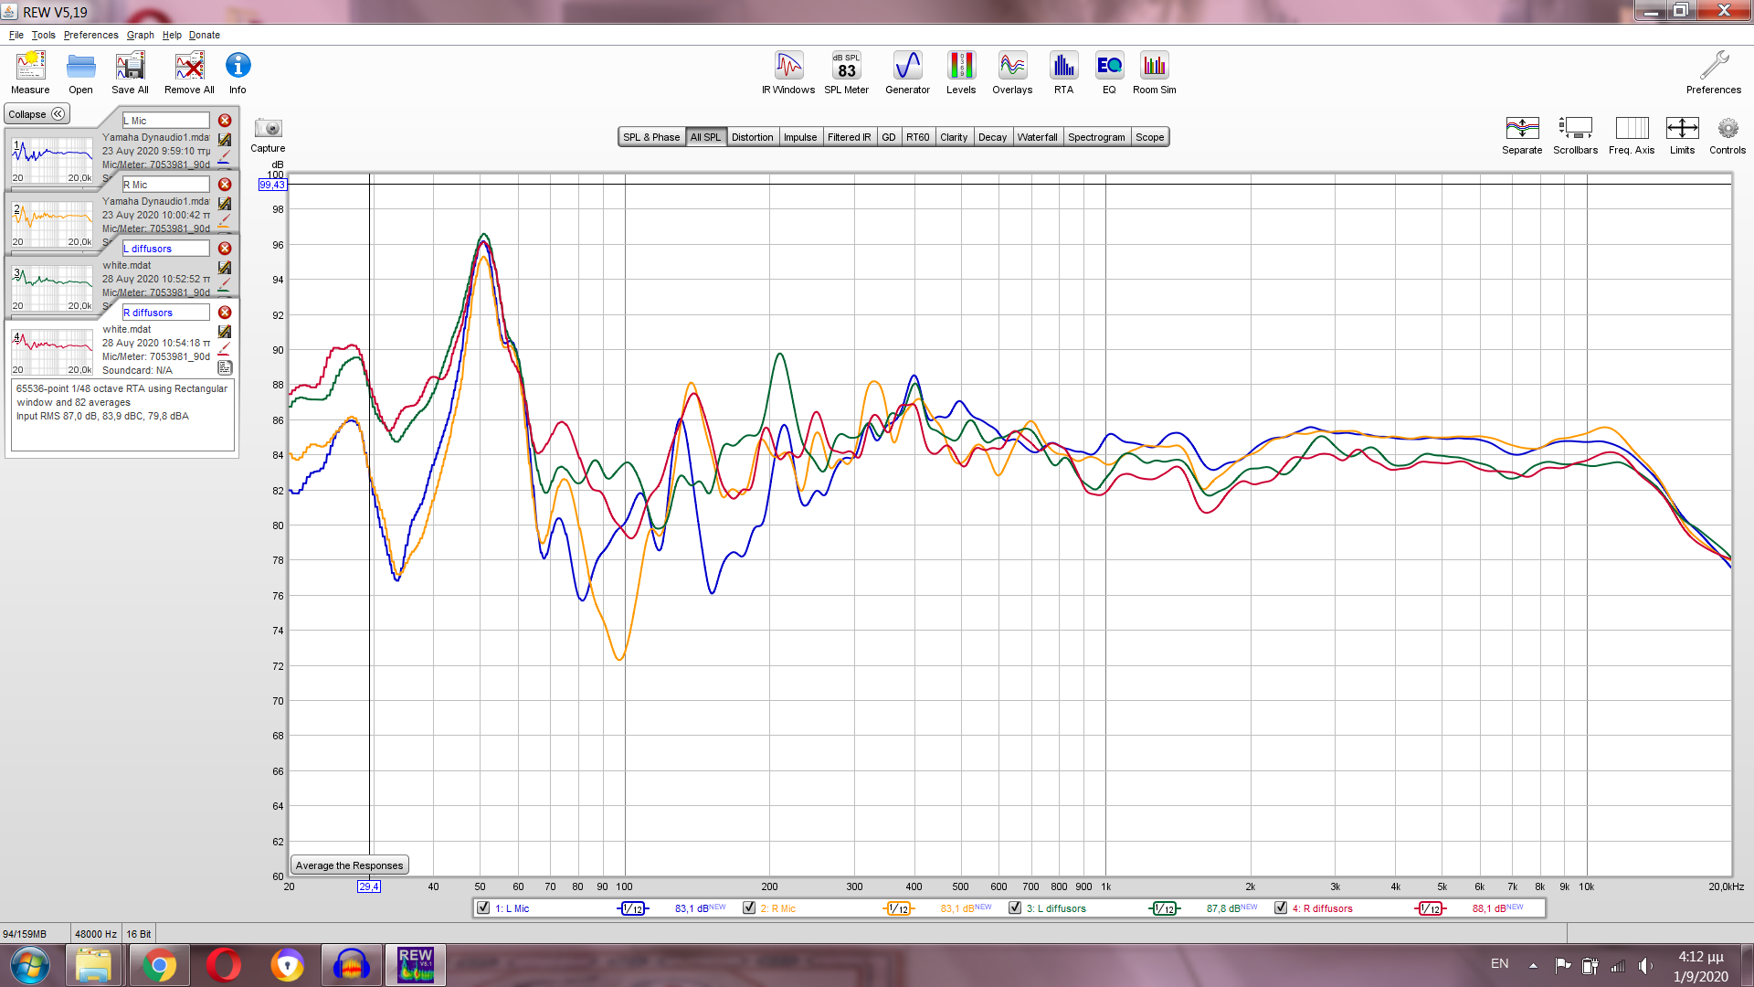Viewport: 1754px width, 987px height.
Task: Uncheck the 3: L diffusors trace
Action: coord(1015,907)
